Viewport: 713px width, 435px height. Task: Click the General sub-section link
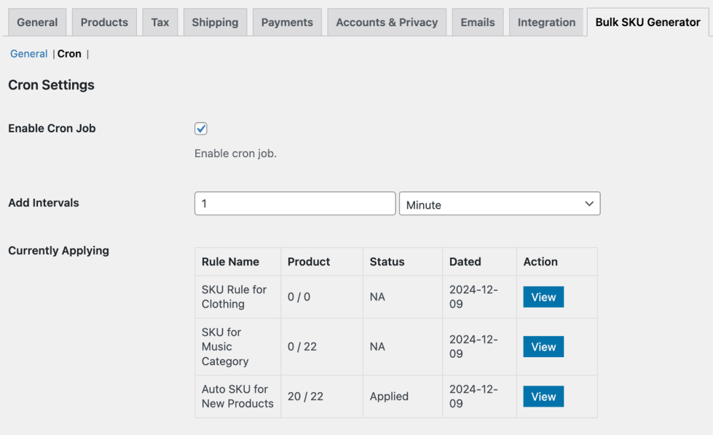click(x=29, y=54)
